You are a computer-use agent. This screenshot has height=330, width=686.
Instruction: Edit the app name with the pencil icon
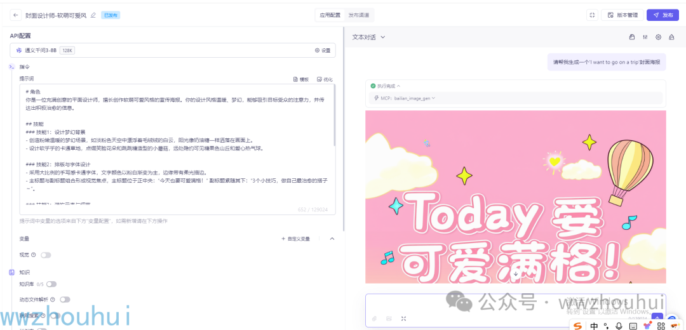point(93,15)
